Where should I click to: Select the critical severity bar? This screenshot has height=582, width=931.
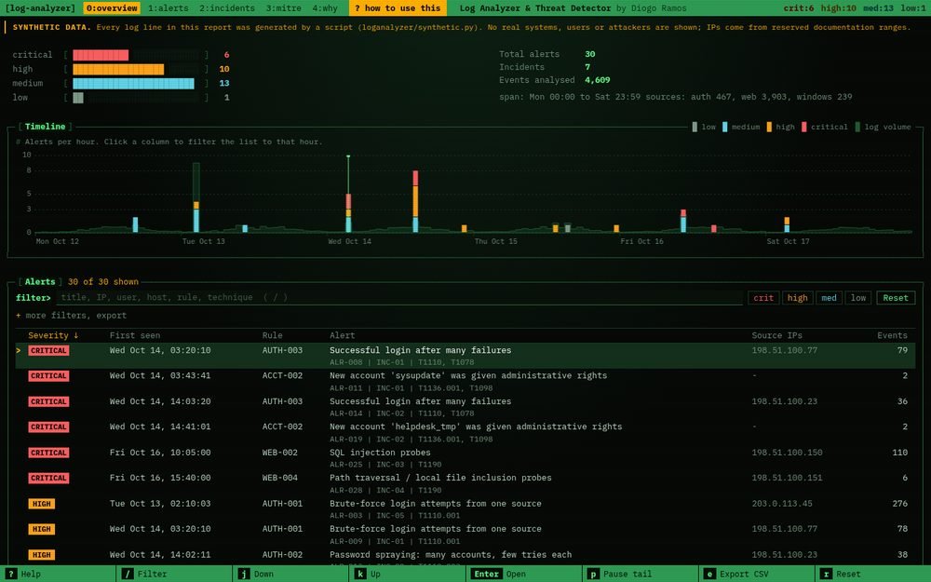pyautogui.click(x=101, y=55)
